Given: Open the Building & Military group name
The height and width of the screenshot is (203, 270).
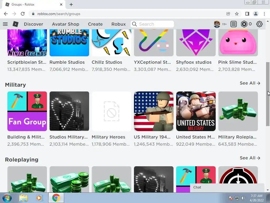Looking at the screenshot, I should (26, 137).
